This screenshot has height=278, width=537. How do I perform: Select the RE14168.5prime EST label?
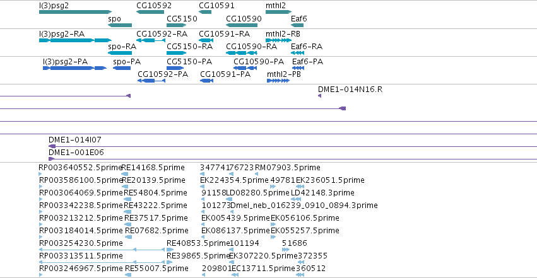[153, 168]
